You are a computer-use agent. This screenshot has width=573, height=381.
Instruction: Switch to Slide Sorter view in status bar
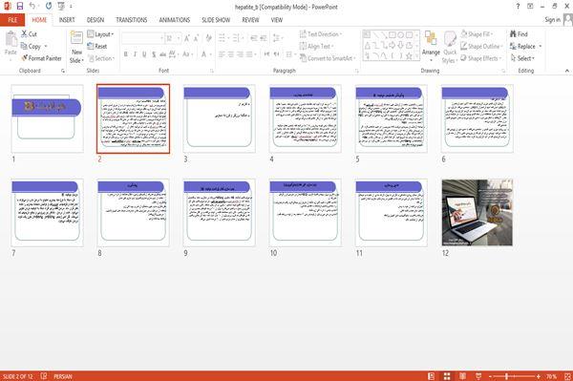pos(447,376)
